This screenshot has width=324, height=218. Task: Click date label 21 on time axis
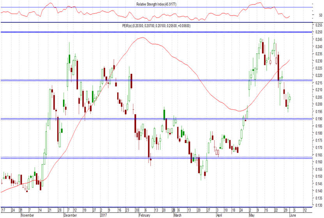click(x=50, y=210)
